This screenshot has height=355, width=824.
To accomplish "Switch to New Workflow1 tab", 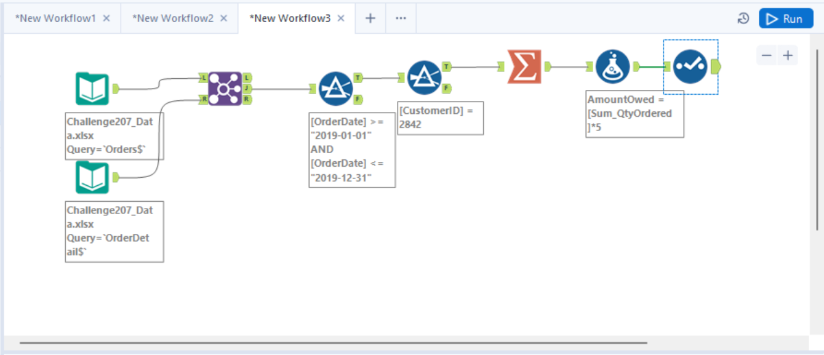I will point(55,18).
